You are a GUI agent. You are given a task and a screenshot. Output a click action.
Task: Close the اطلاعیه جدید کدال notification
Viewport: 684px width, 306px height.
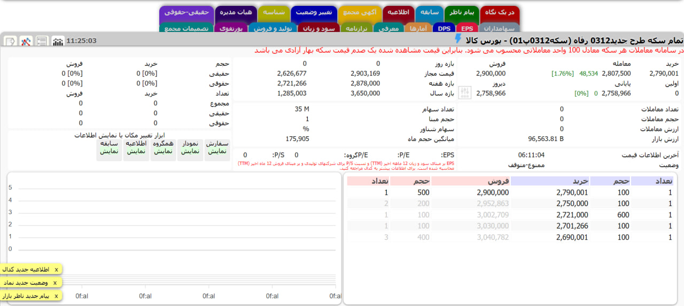(56, 269)
